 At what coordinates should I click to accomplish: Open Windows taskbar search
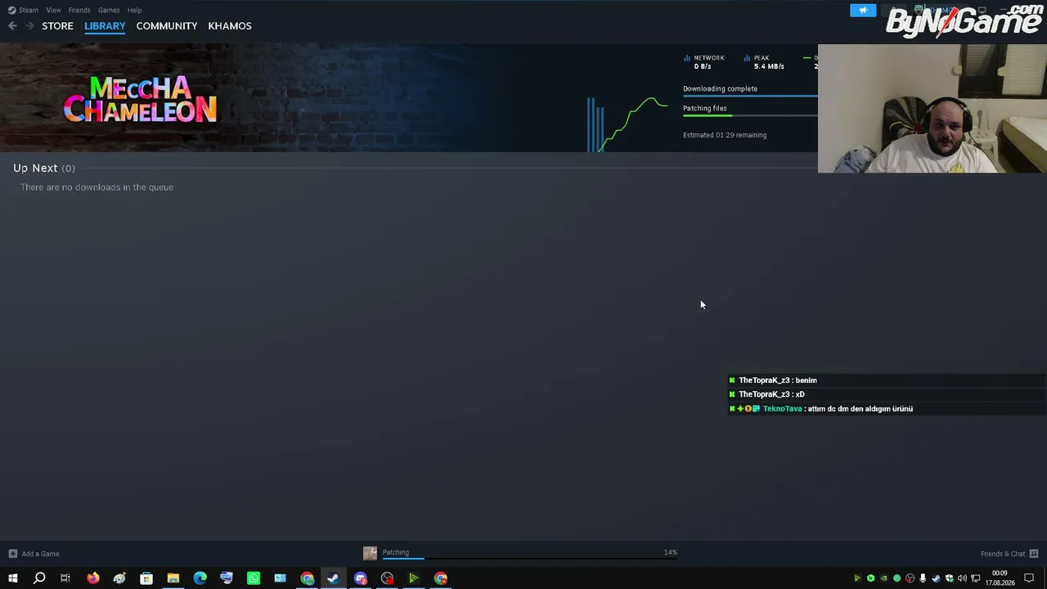coord(38,578)
